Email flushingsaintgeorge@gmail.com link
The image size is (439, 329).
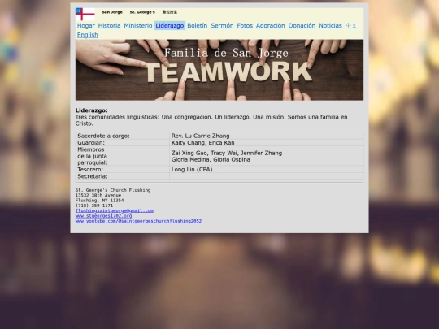pyautogui.click(x=115, y=210)
